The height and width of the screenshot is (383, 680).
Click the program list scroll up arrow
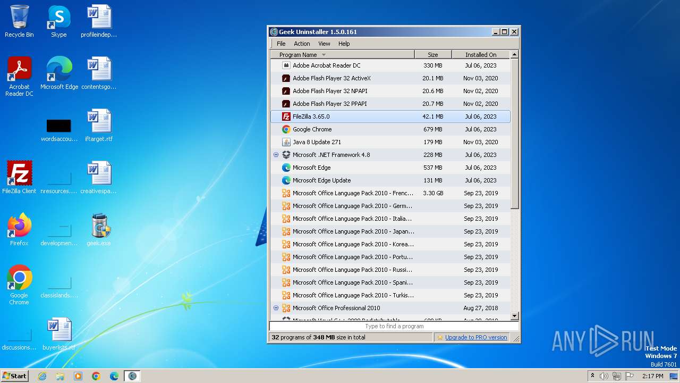(514, 55)
